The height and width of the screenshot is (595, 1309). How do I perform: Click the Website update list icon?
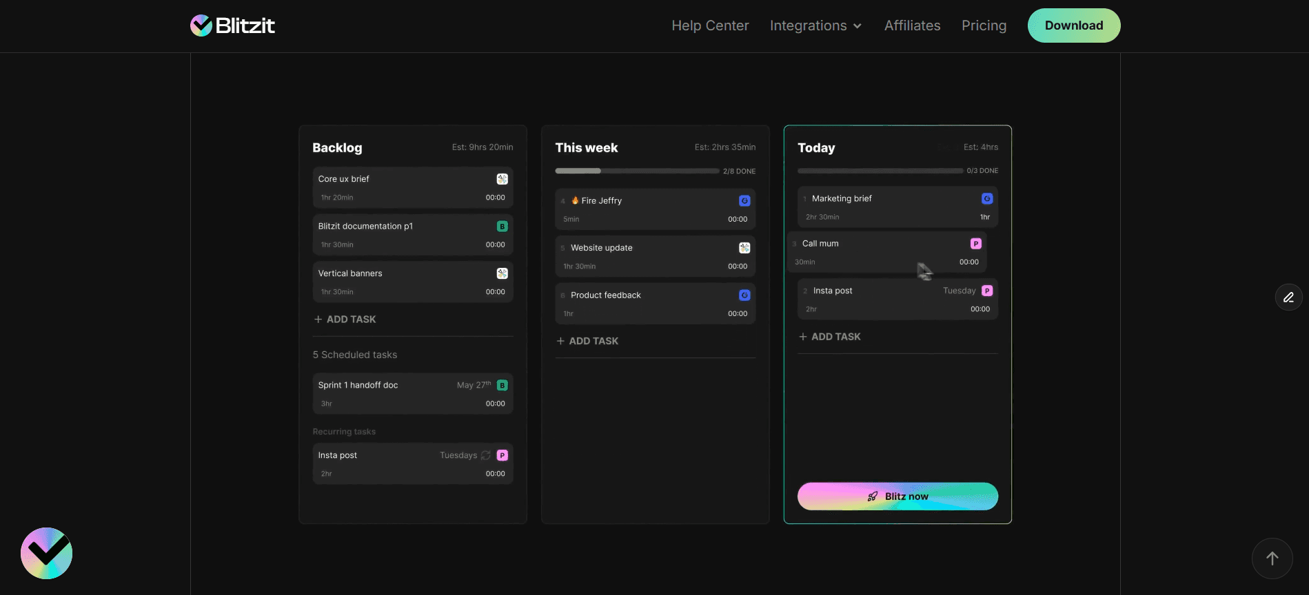744,248
